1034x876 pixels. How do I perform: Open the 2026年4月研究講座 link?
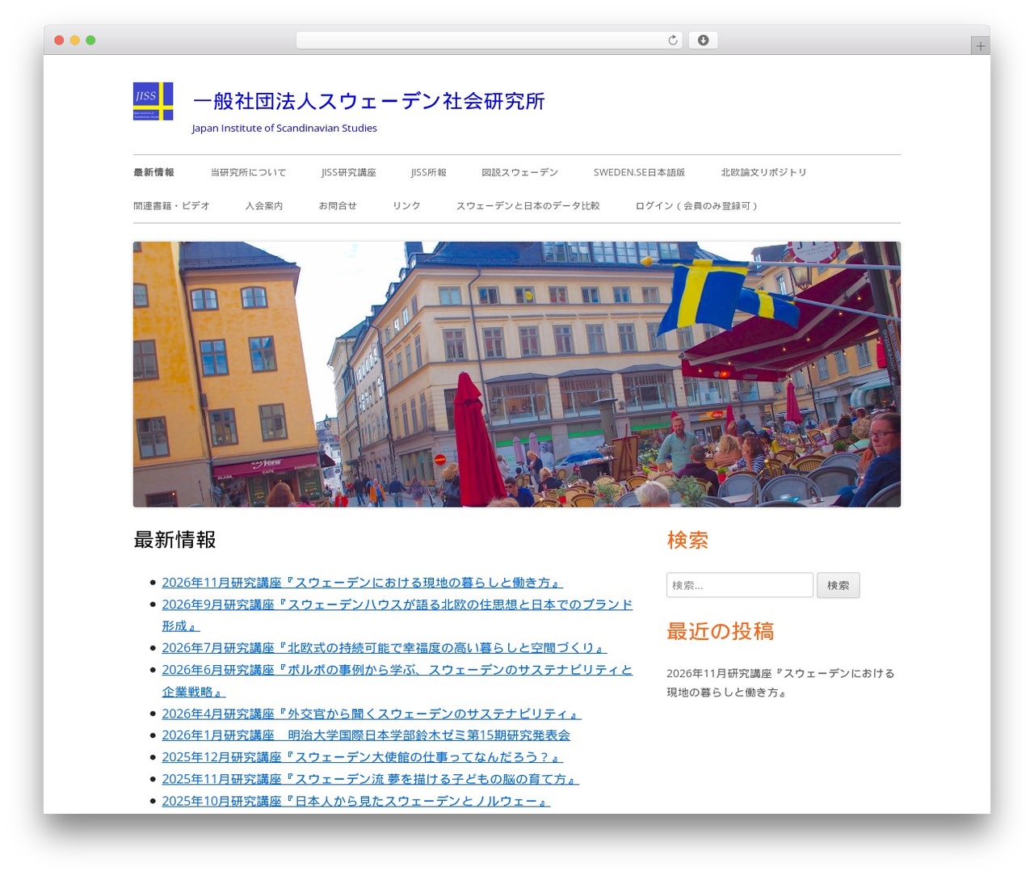tap(371, 714)
